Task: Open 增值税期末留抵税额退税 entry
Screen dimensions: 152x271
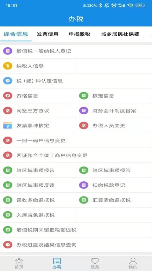Action: point(76,230)
